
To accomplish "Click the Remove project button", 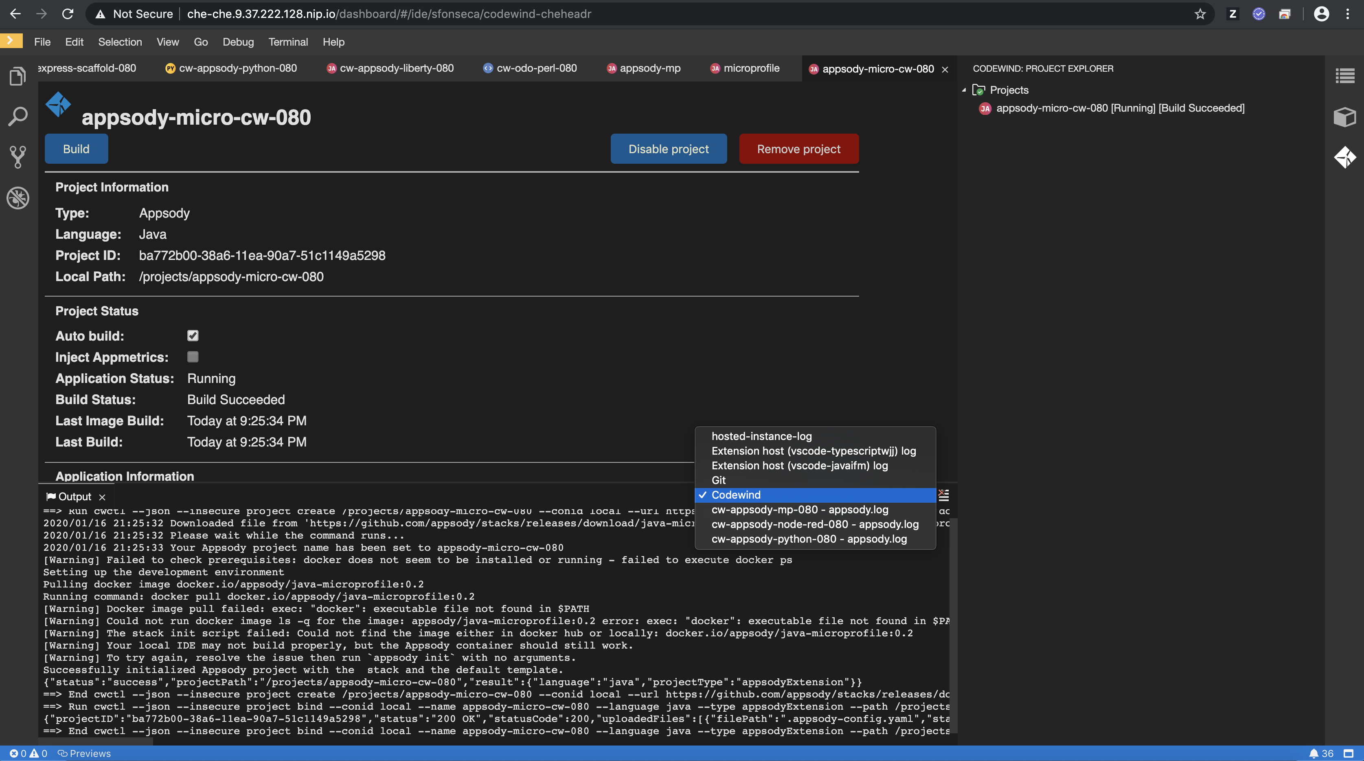I will click(798, 149).
